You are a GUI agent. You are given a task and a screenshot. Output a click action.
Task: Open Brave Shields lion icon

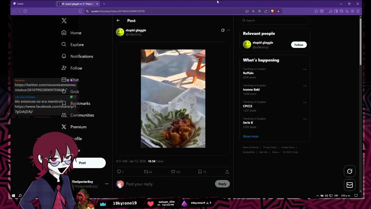[272, 11]
